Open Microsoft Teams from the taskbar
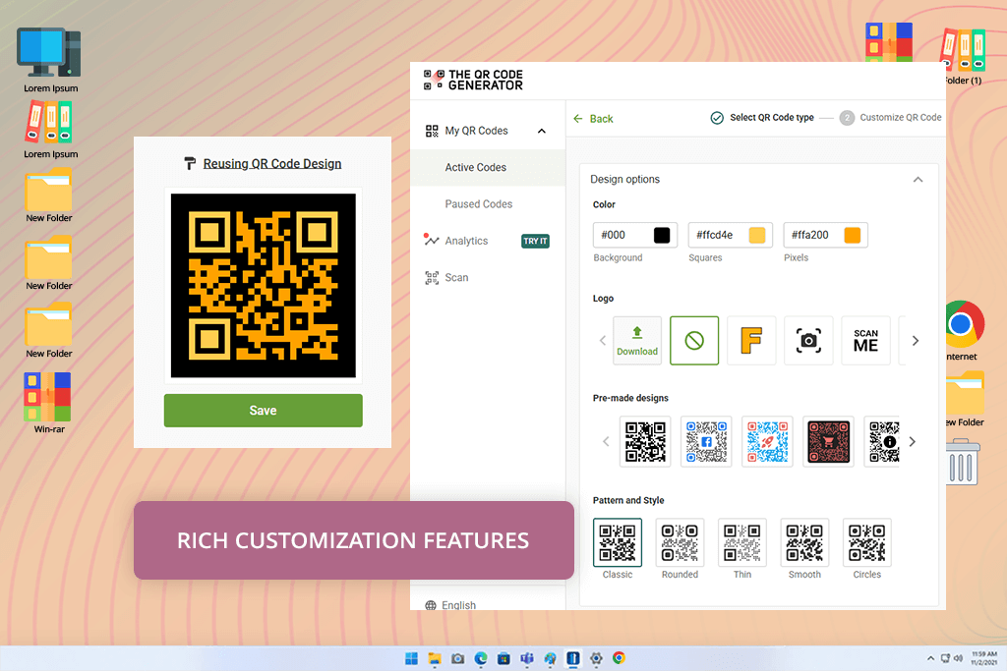This screenshot has width=1007, height=671. [x=527, y=658]
